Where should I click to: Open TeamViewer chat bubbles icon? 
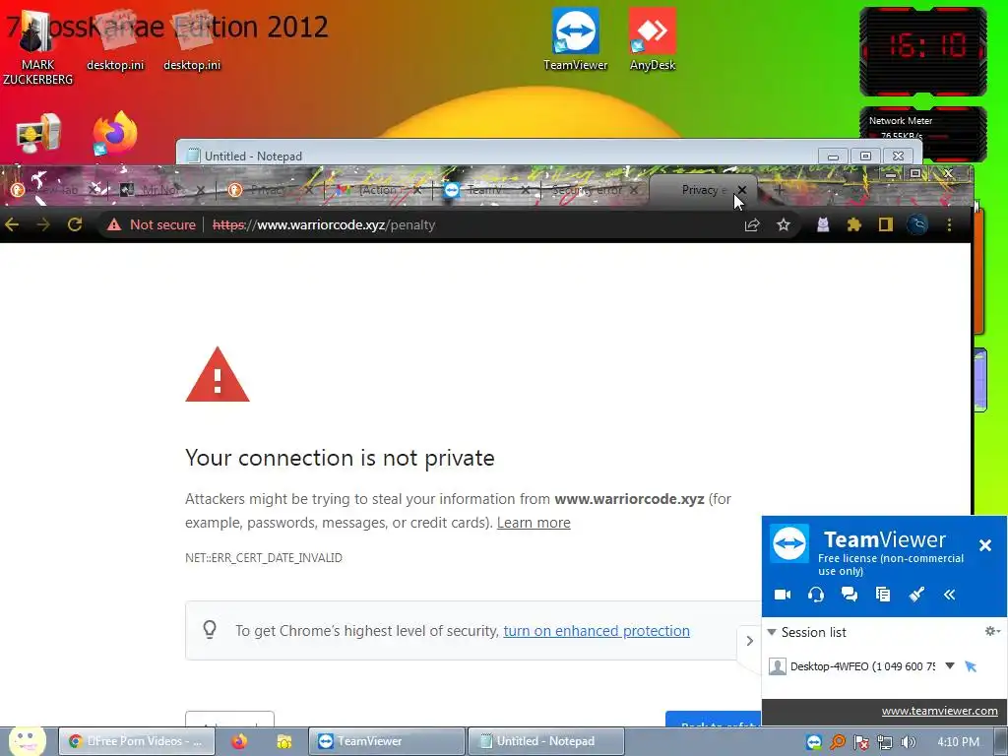850,594
